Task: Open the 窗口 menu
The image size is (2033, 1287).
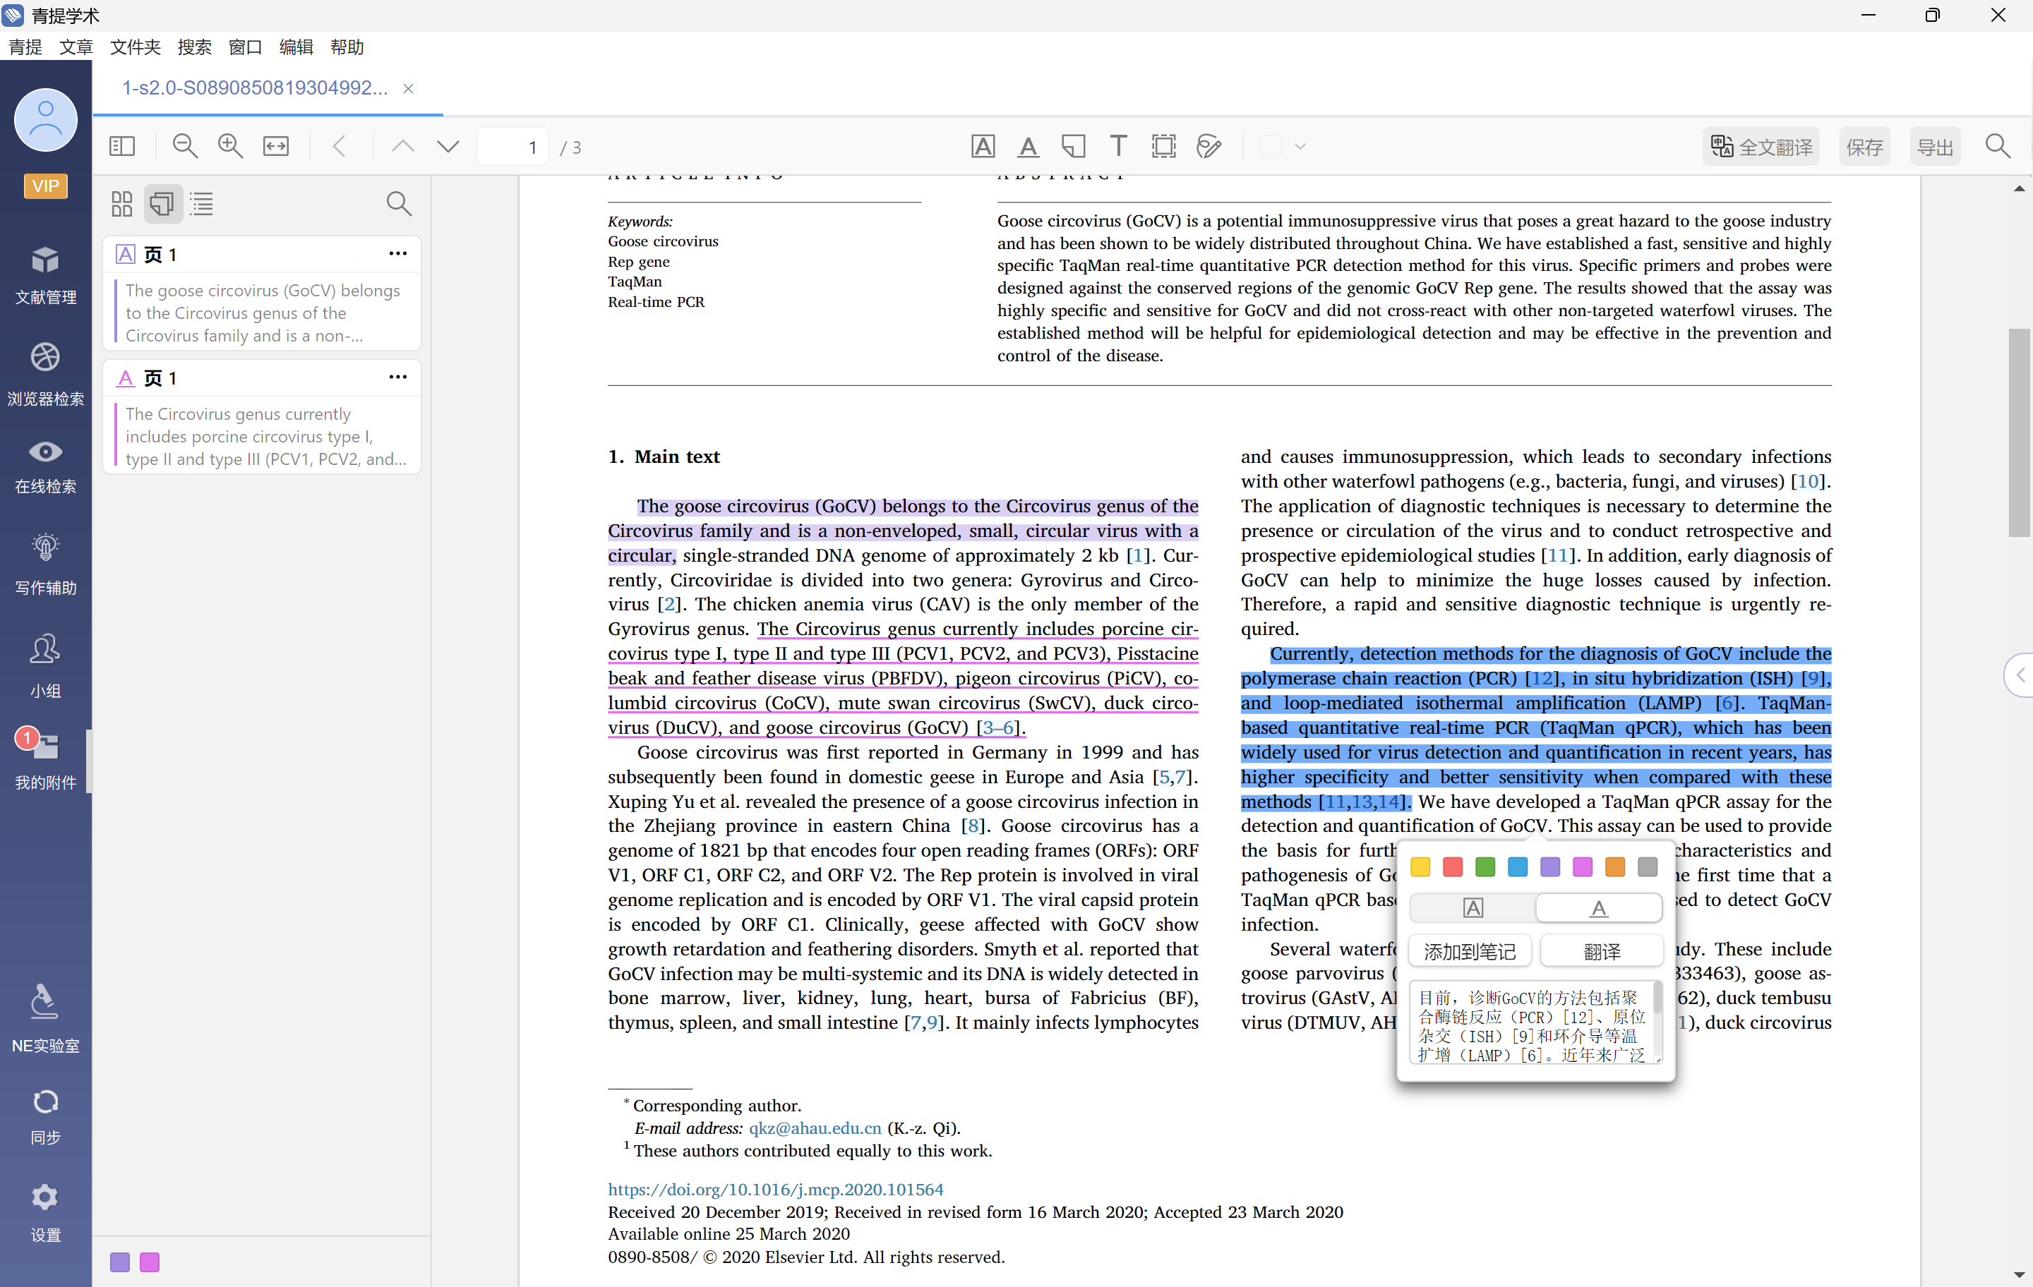Action: click(x=245, y=47)
